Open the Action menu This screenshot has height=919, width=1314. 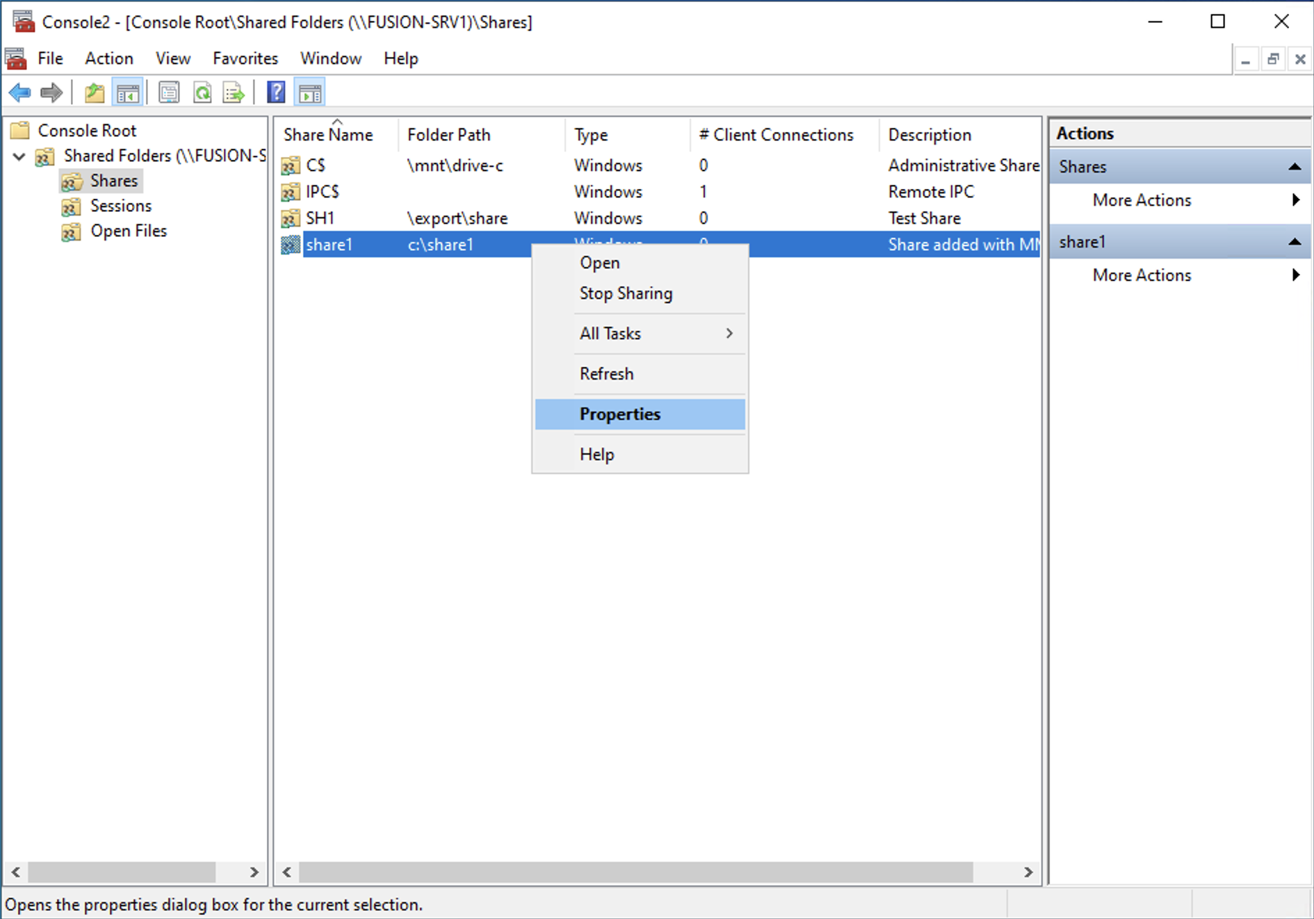(108, 58)
